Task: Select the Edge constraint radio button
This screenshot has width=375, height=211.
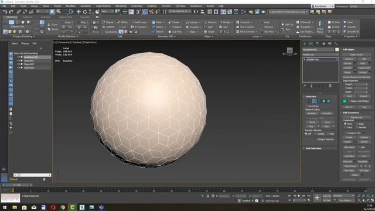Action: pos(357,124)
